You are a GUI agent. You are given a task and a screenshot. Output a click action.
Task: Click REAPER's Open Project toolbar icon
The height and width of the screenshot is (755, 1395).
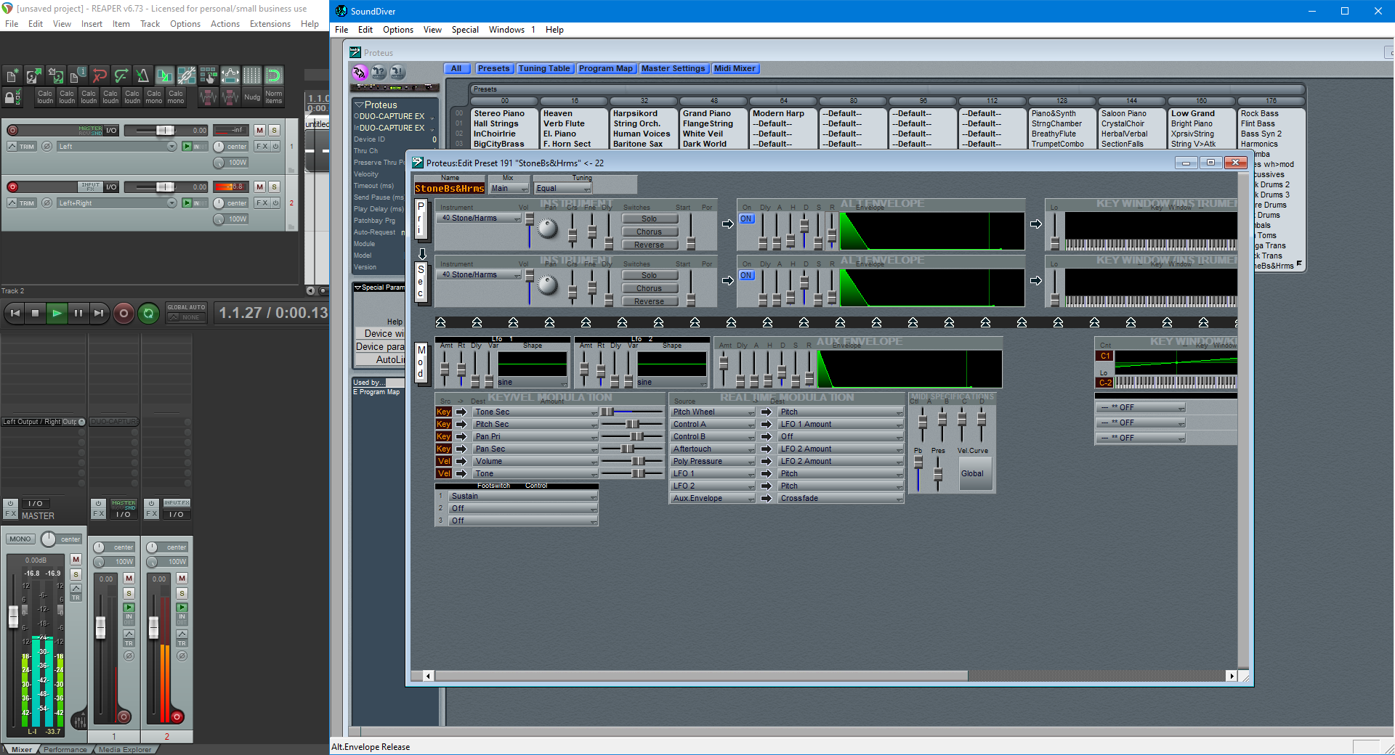pos(34,75)
